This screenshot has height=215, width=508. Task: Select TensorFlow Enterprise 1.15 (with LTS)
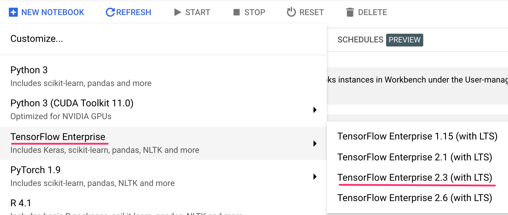tap(417, 136)
